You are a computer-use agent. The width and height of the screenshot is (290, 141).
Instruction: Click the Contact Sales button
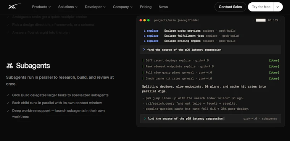click(230, 7)
